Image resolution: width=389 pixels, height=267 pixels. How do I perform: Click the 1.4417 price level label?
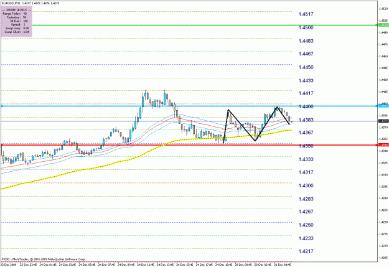(306, 93)
